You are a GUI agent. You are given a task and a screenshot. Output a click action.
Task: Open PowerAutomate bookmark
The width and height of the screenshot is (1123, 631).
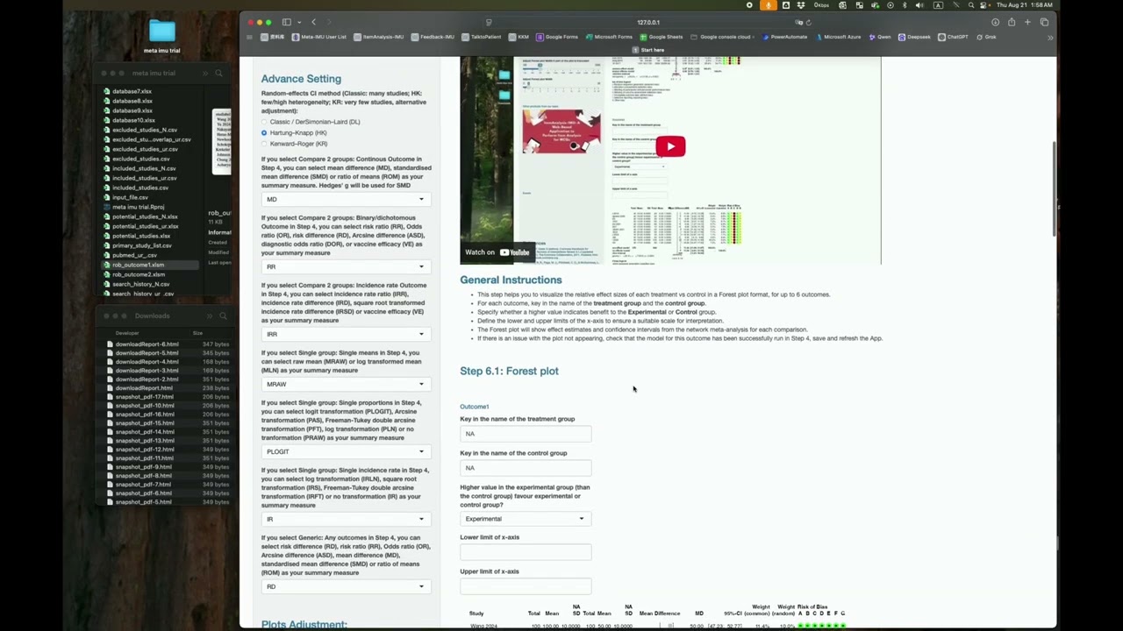point(784,37)
